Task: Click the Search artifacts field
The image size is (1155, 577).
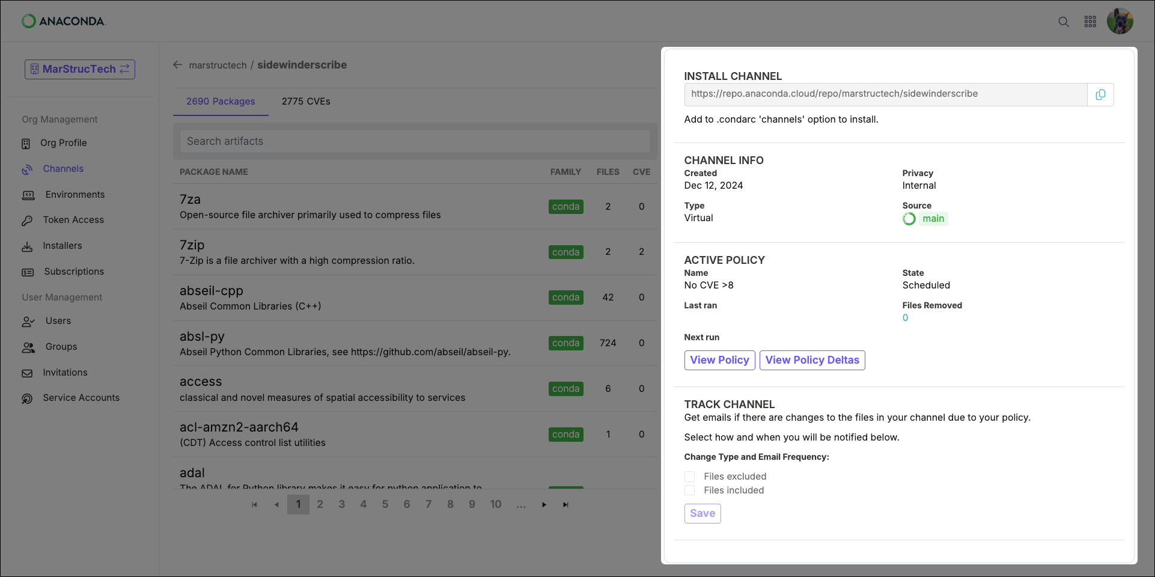Action: (x=415, y=141)
